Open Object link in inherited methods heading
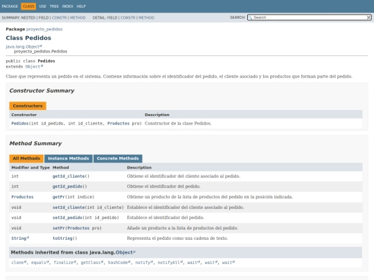374x280 pixels. click(x=125, y=252)
